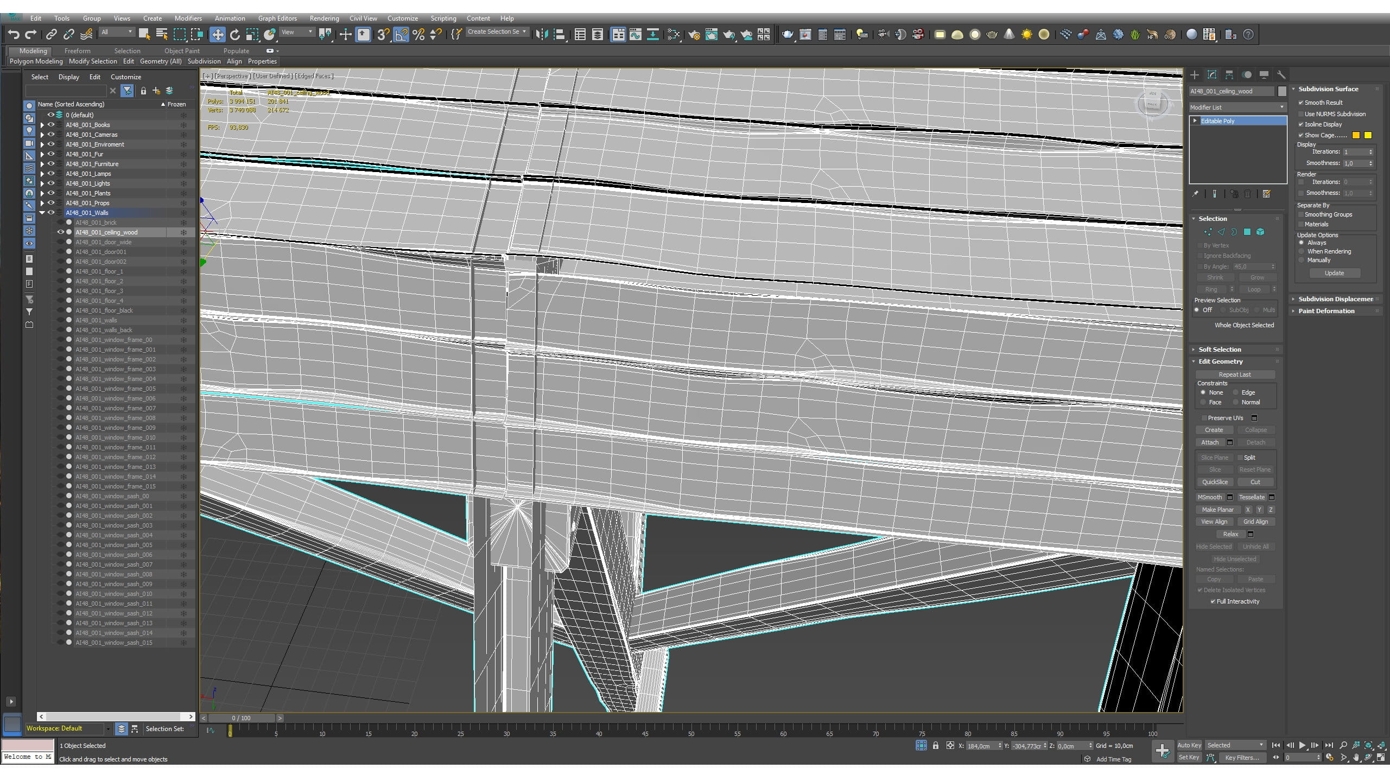
Task: Click the first yellow cage color swatch
Action: (1356, 135)
